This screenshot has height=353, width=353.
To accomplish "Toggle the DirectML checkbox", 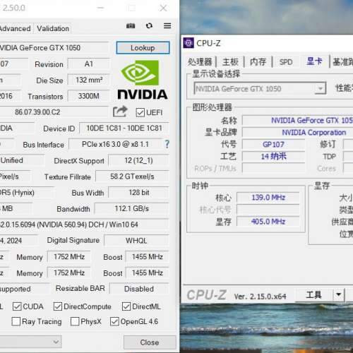I will pos(126,306).
